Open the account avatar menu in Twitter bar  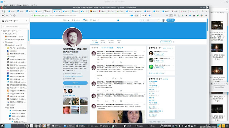tap(164, 20)
